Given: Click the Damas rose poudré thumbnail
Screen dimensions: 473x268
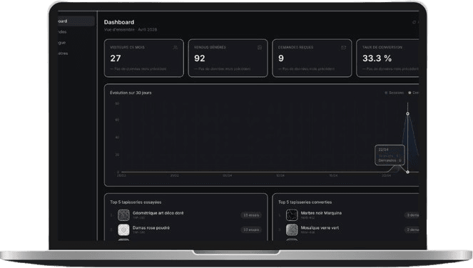Looking at the screenshot, I should (x=123, y=230).
